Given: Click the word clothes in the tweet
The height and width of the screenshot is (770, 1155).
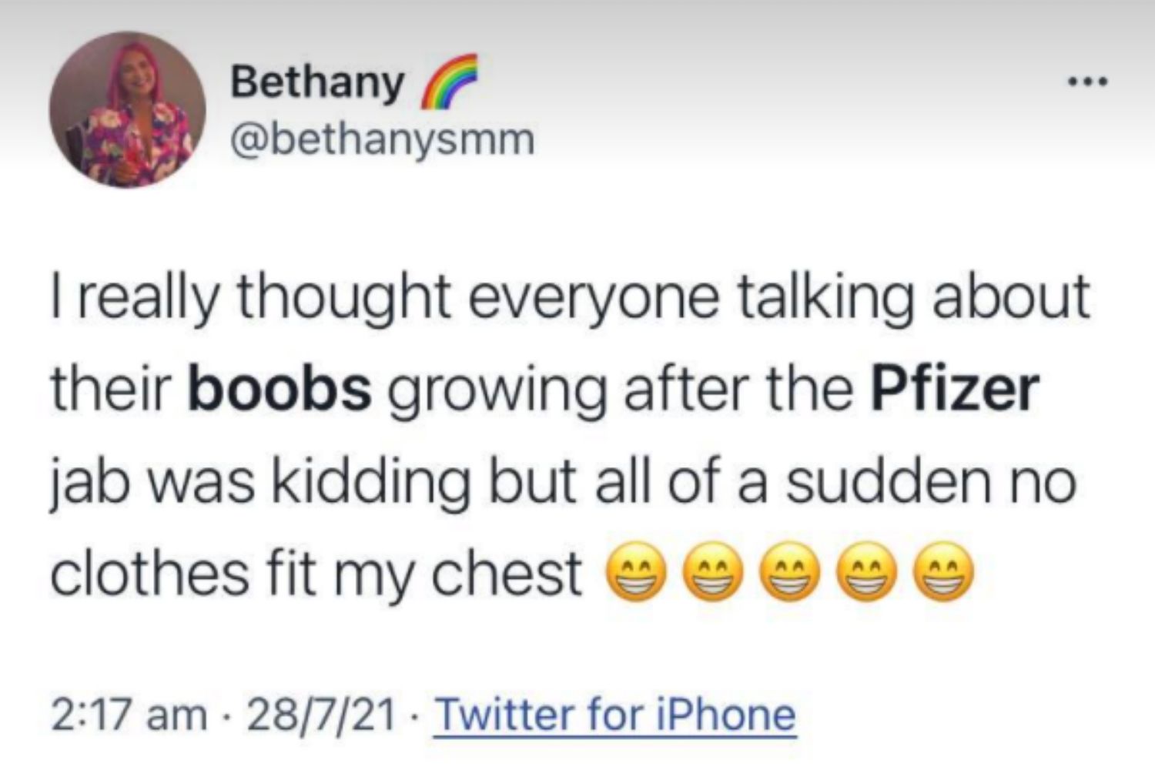Looking at the screenshot, I should pos(149,571).
